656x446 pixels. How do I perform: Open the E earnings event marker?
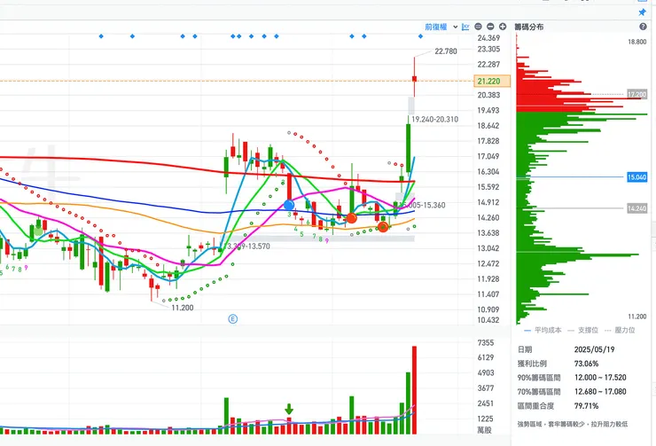233,319
